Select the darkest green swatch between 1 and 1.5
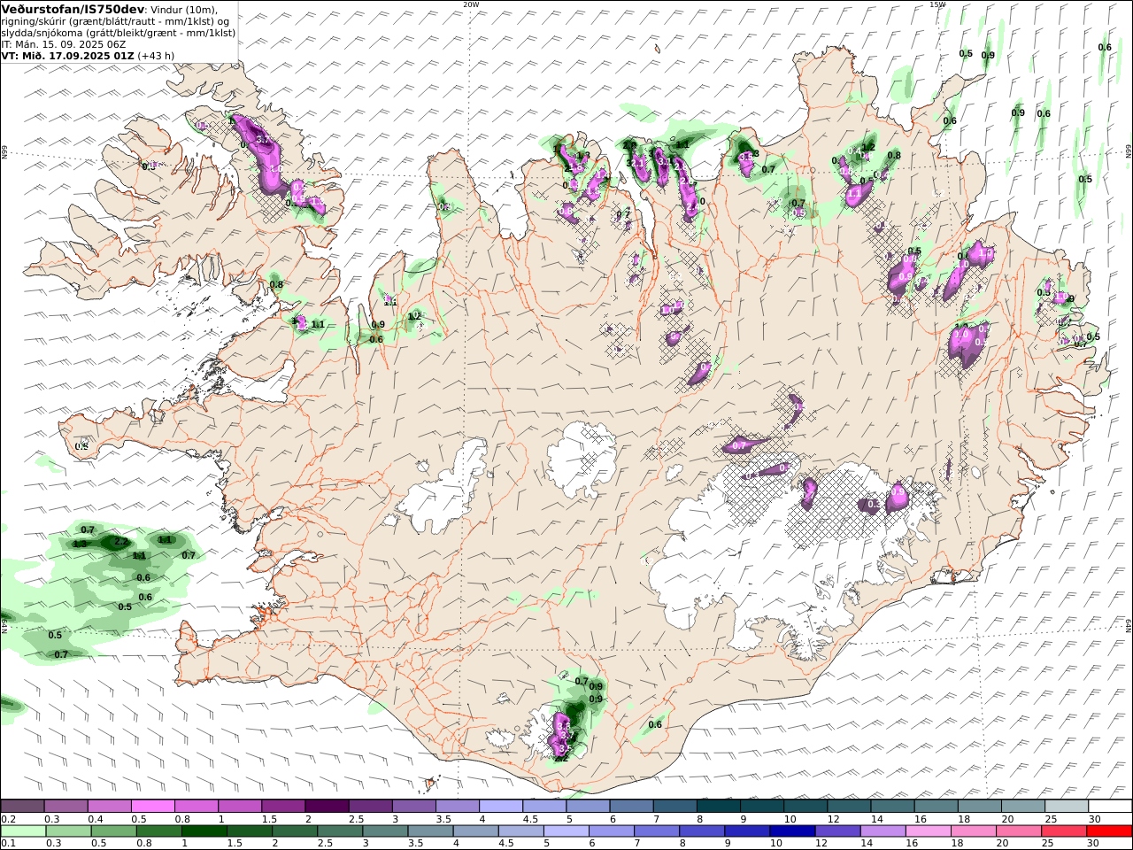1133x850 pixels. point(204,831)
